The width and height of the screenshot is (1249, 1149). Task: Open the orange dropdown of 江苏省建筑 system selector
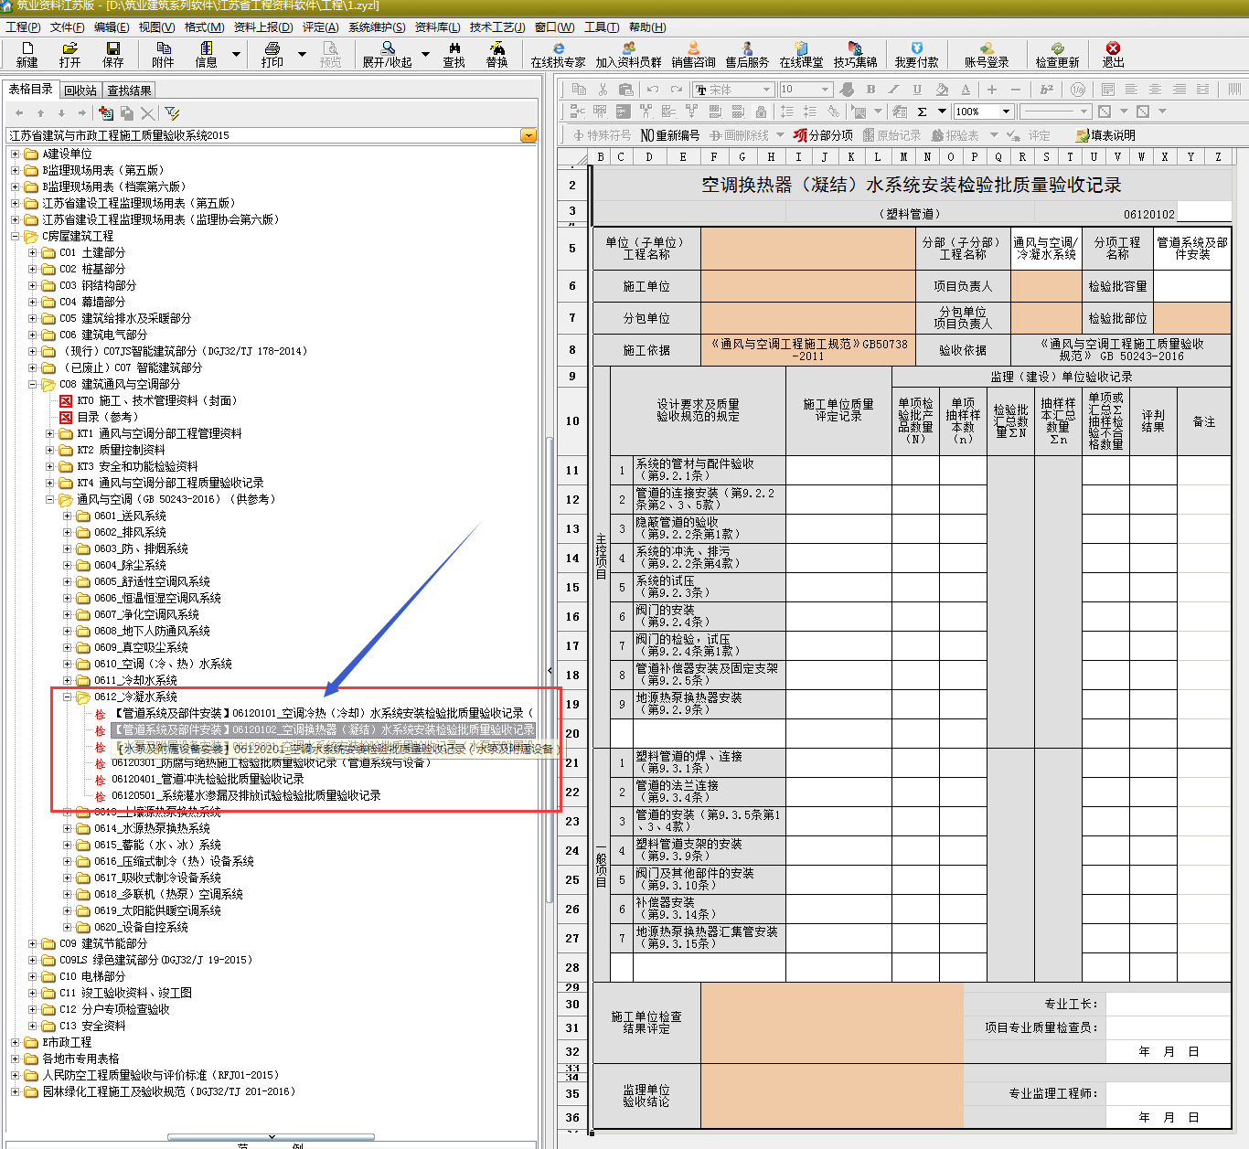tap(528, 135)
